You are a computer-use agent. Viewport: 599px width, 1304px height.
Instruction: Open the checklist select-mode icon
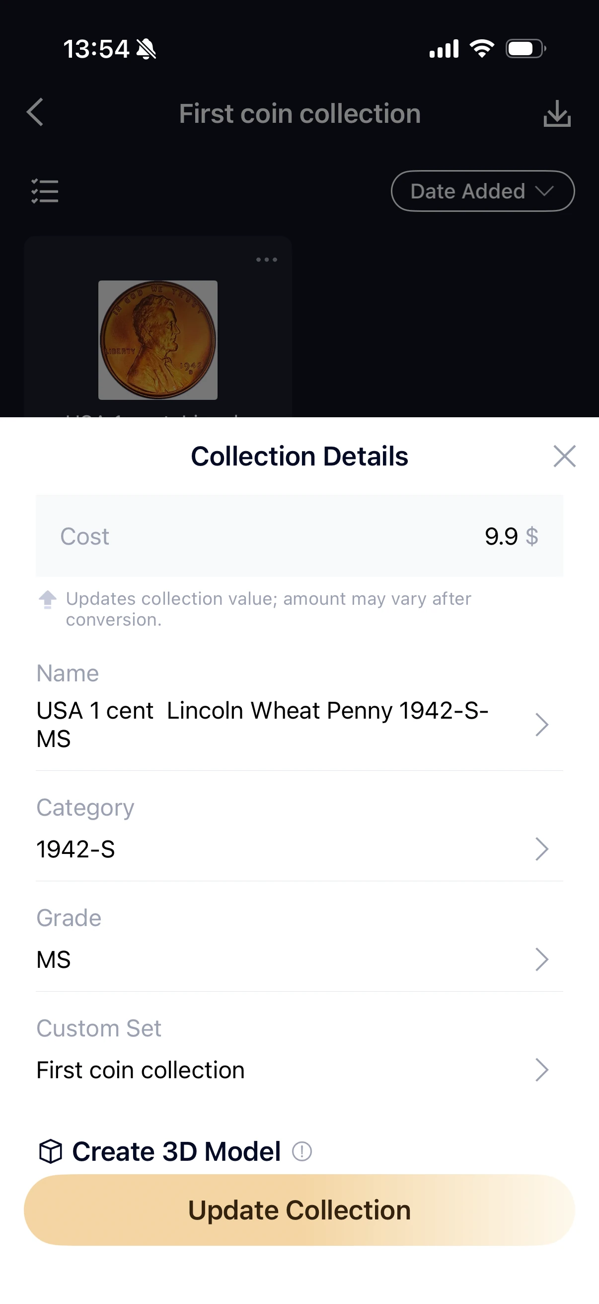45,191
